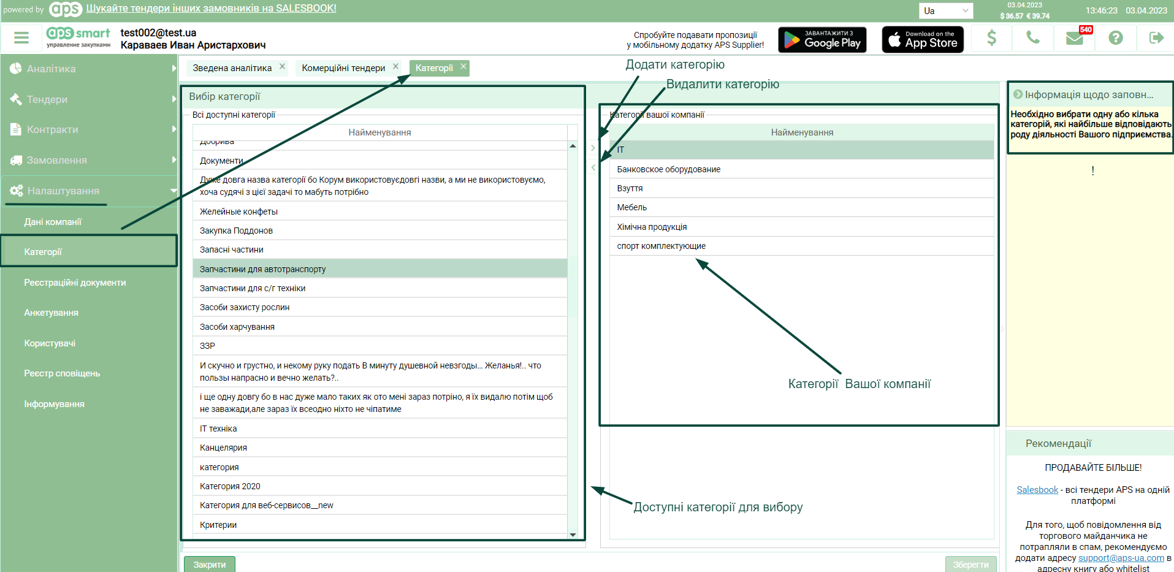Select Категория 2020 row
1174x572 pixels.
380,486
